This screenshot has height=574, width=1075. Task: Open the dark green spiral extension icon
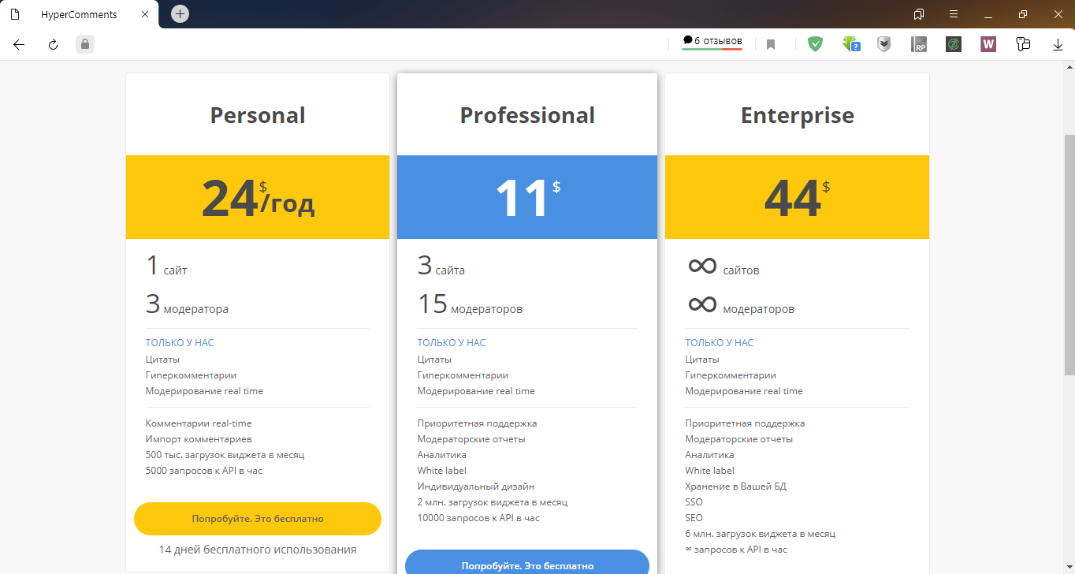[953, 45]
